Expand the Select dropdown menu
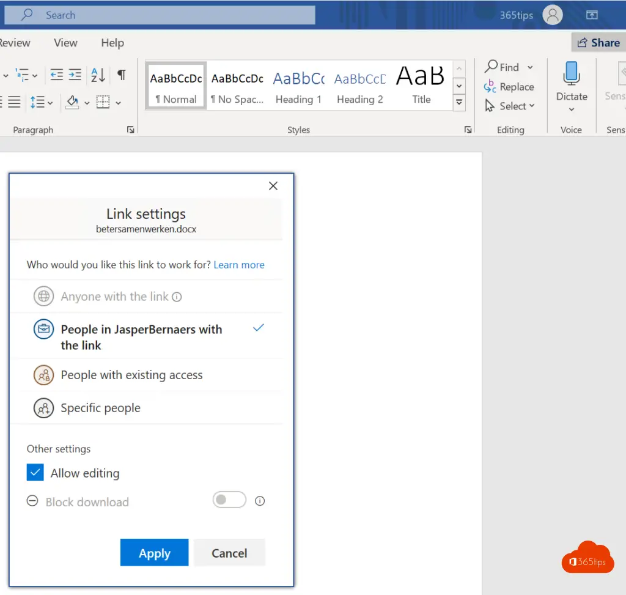This screenshot has width=626, height=595. coord(532,106)
